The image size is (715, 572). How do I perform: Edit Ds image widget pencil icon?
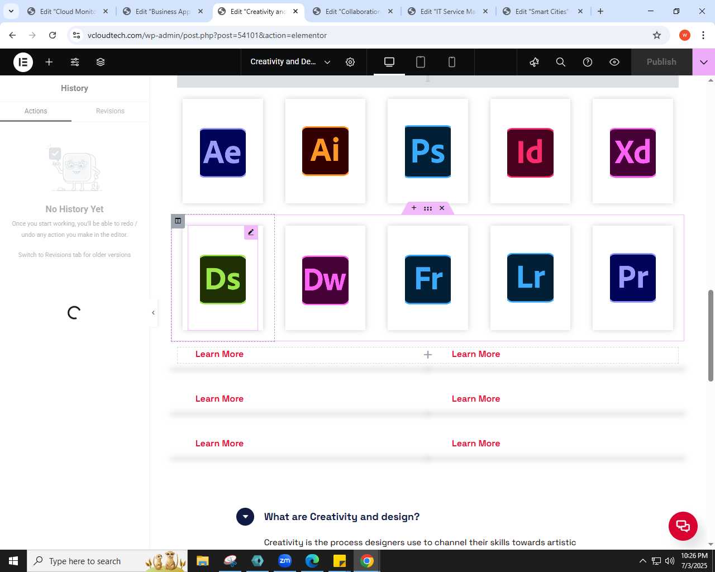tap(251, 232)
